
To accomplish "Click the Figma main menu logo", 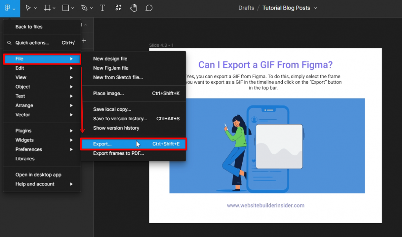I will coord(8,8).
